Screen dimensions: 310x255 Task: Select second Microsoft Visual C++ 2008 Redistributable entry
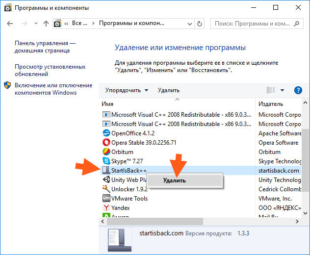click(x=181, y=124)
